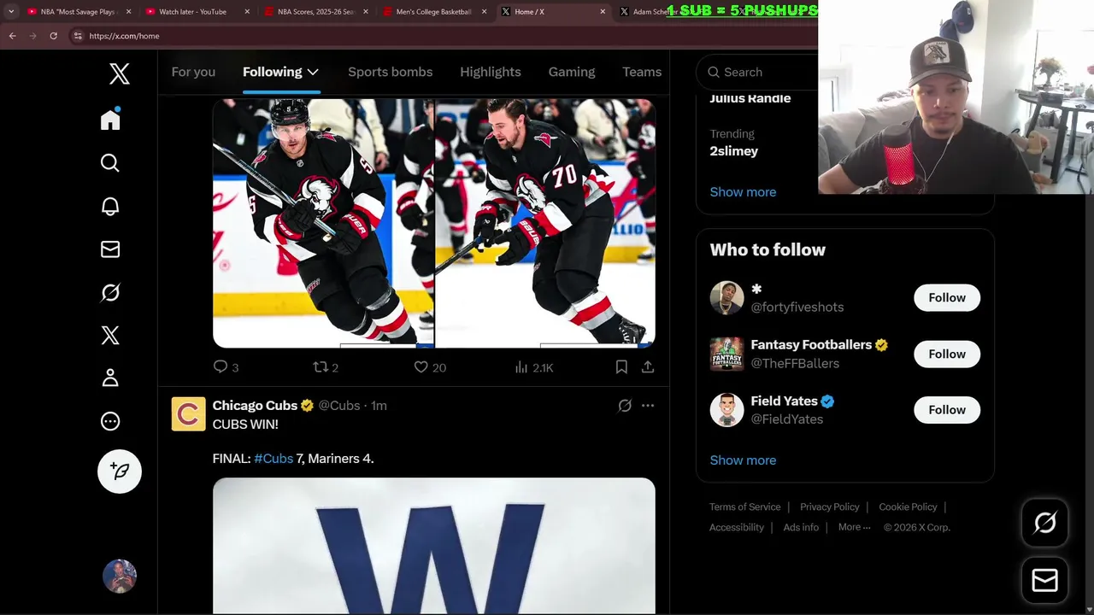
Task: Go to Home via house icon
Action: pos(110,120)
